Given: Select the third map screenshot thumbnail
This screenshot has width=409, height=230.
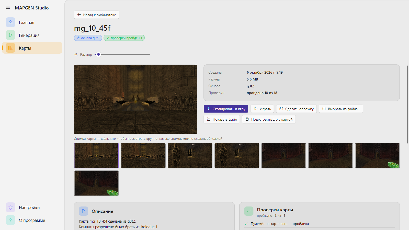Looking at the screenshot, I should [190, 156].
